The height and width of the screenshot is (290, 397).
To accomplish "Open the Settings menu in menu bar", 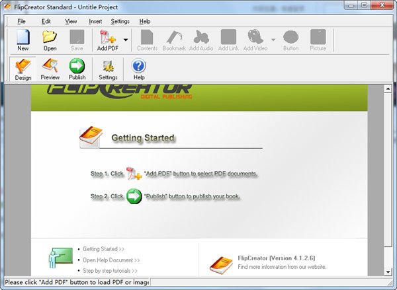I will point(120,22).
